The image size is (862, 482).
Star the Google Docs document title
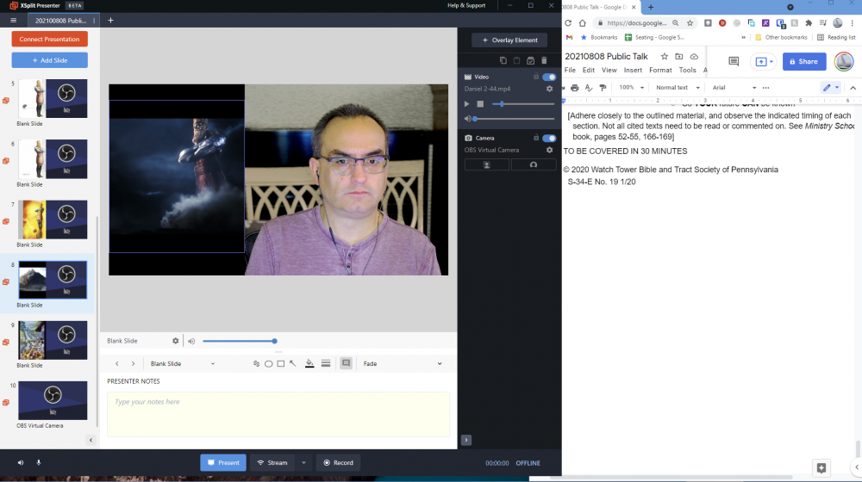(664, 57)
